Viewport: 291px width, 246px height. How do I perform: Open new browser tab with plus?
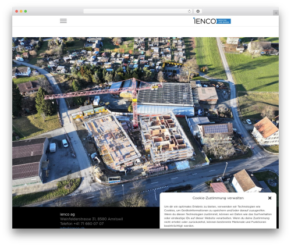(x=276, y=13)
